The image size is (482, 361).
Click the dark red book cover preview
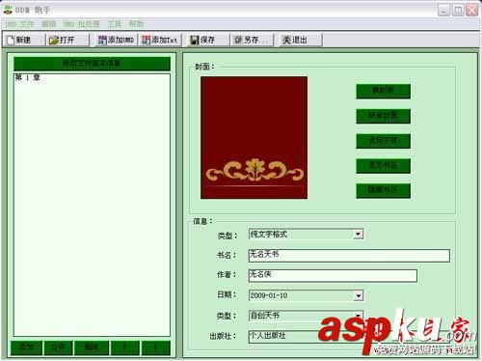click(254, 137)
